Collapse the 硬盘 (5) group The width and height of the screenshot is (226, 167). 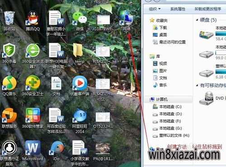coord(197,20)
